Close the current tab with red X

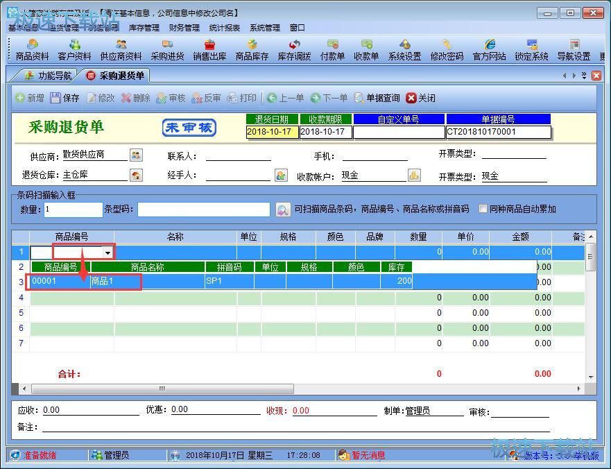(596, 76)
